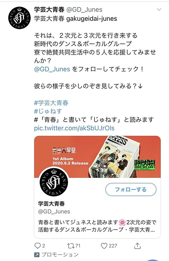Screen dimensions: 169x261
Task: Open the tweet author's round avatar
Action: 19,18
